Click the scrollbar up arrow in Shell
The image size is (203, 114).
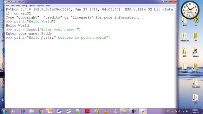[x=175, y=9]
